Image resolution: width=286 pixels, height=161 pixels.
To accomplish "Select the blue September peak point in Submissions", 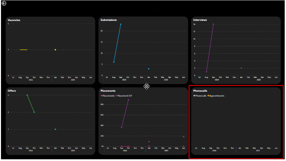I will point(121,24).
